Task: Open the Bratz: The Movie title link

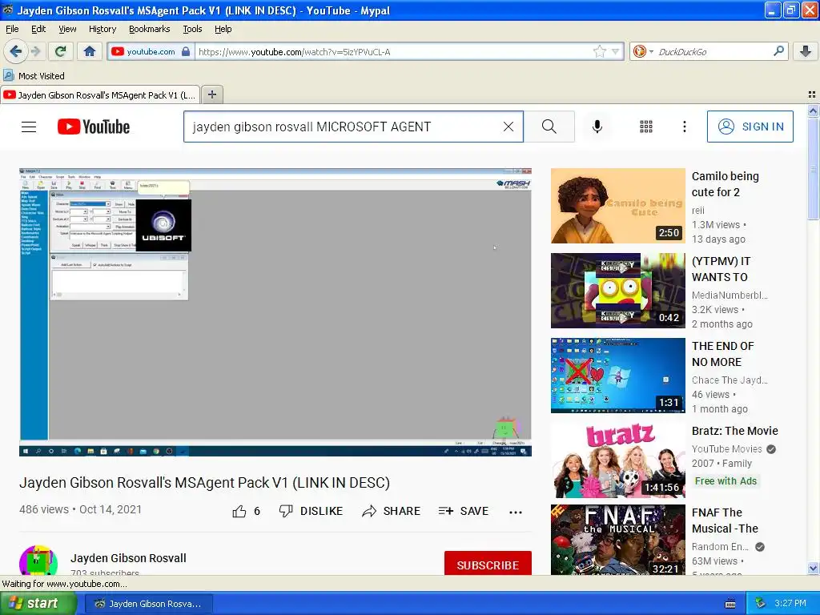Action: [735, 431]
